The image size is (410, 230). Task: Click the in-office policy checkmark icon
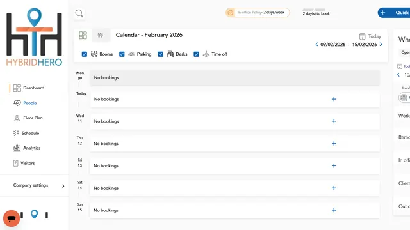(x=230, y=13)
